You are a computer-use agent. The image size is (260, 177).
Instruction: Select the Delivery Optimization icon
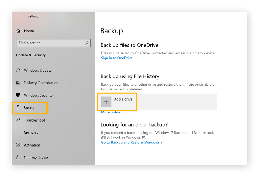click(18, 83)
